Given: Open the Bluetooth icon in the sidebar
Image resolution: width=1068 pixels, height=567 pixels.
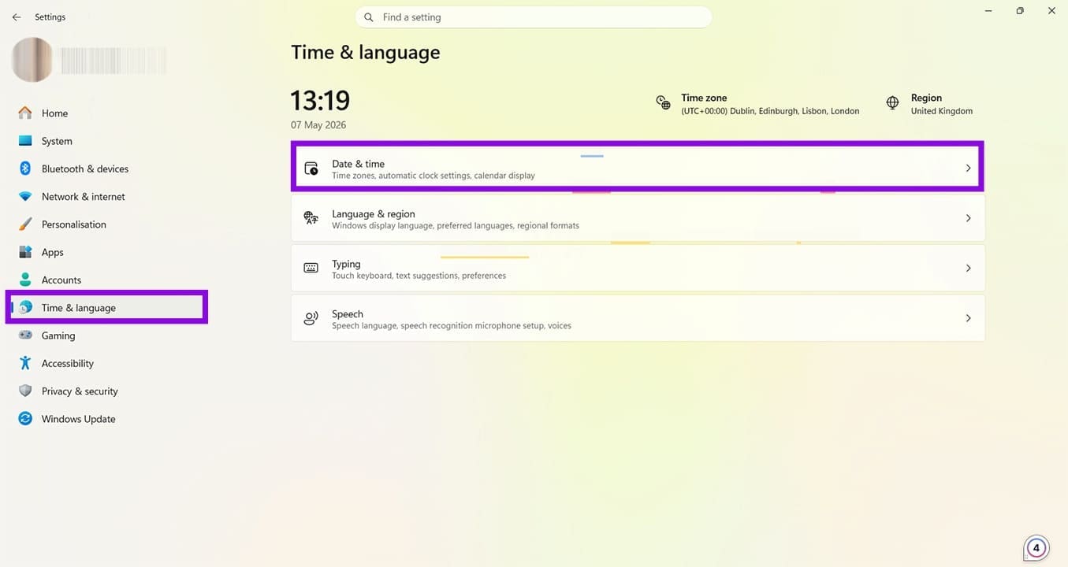Looking at the screenshot, I should [x=25, y=169].
